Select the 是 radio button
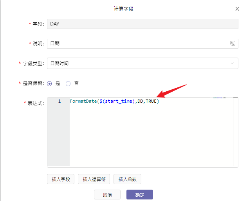247x201 pixels. coord(49,83)
